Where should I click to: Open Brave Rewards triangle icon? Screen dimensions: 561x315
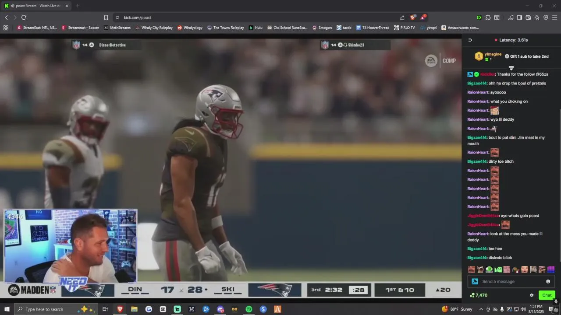[423, 17]
